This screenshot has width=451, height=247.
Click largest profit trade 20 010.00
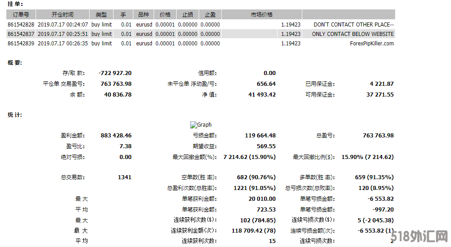tap(262, 199)
